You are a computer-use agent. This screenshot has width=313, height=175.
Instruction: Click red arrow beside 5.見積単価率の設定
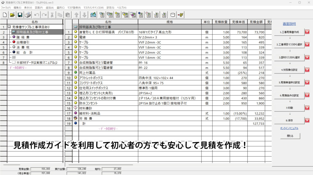coord(307,82)
